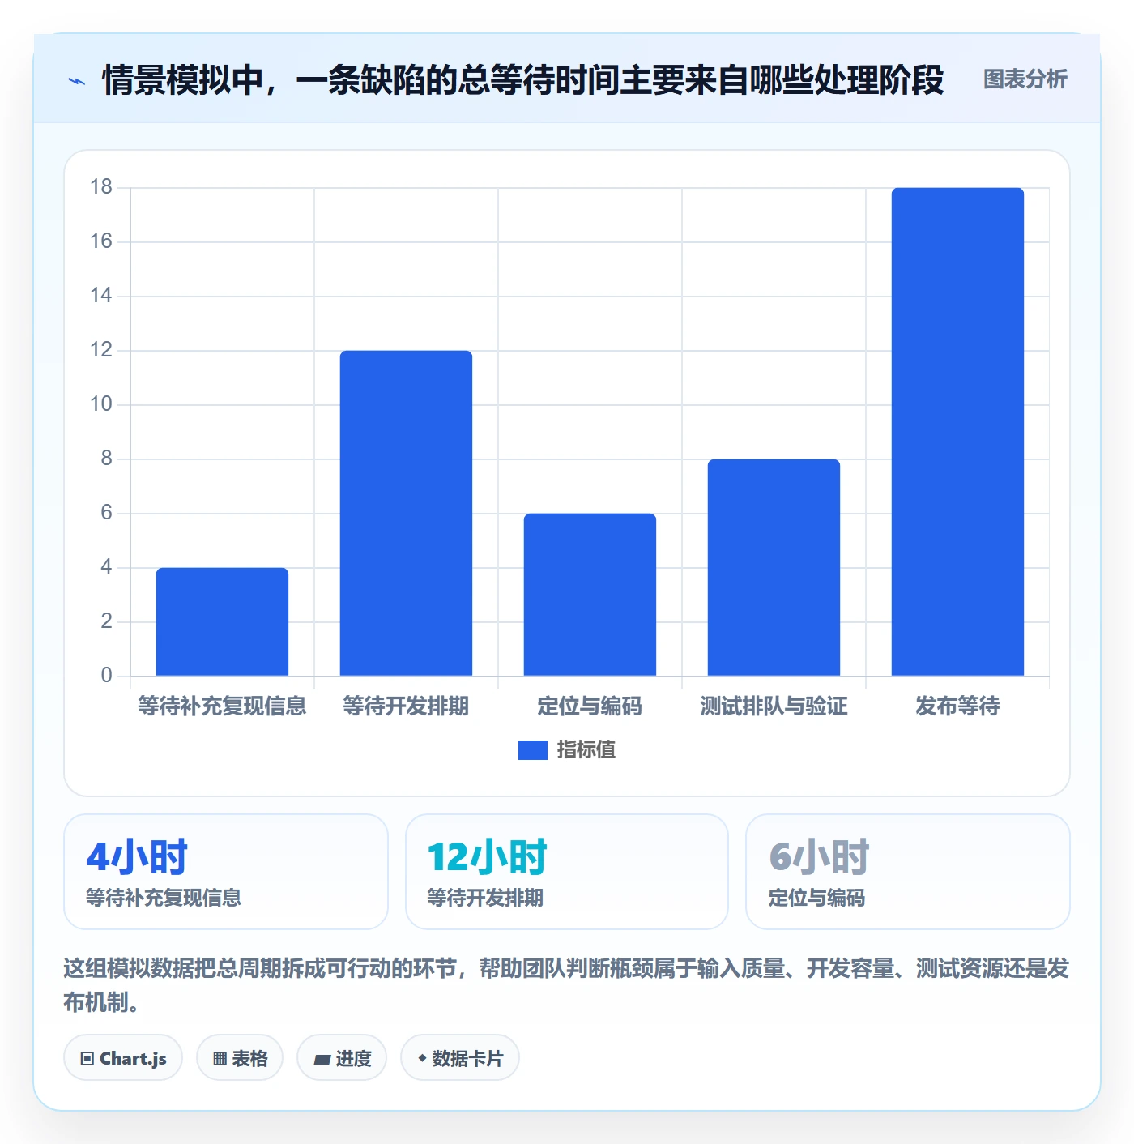Click the description paragraph starting with 这组模拟数据

(566, 985)
